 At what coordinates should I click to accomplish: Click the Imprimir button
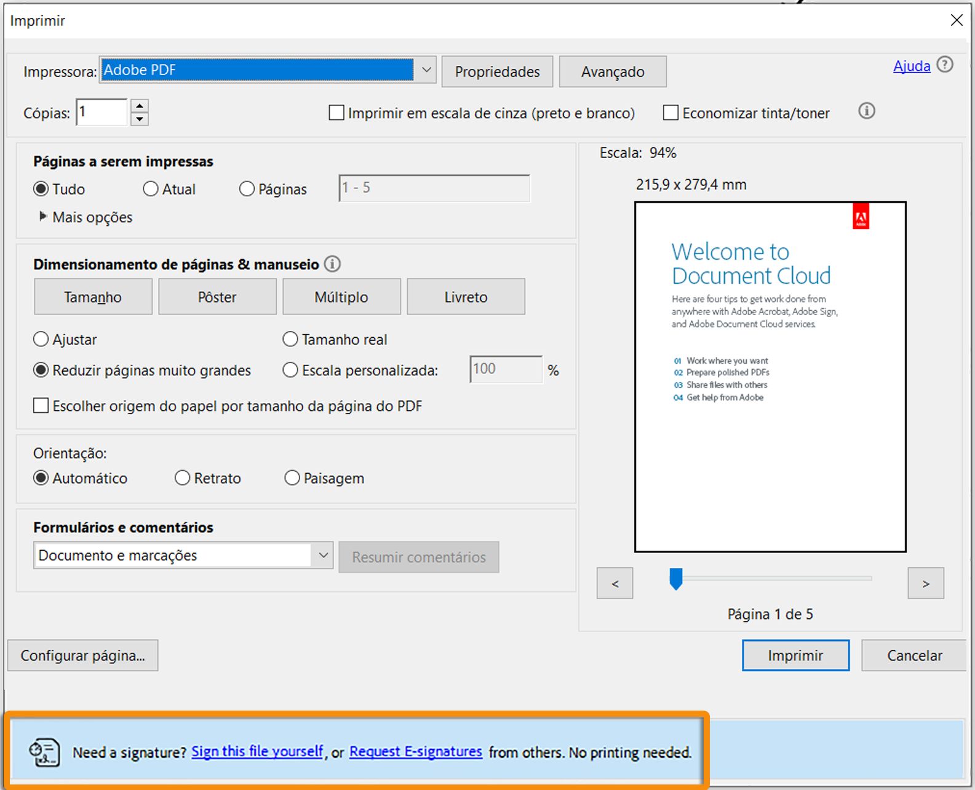point(795,655)
